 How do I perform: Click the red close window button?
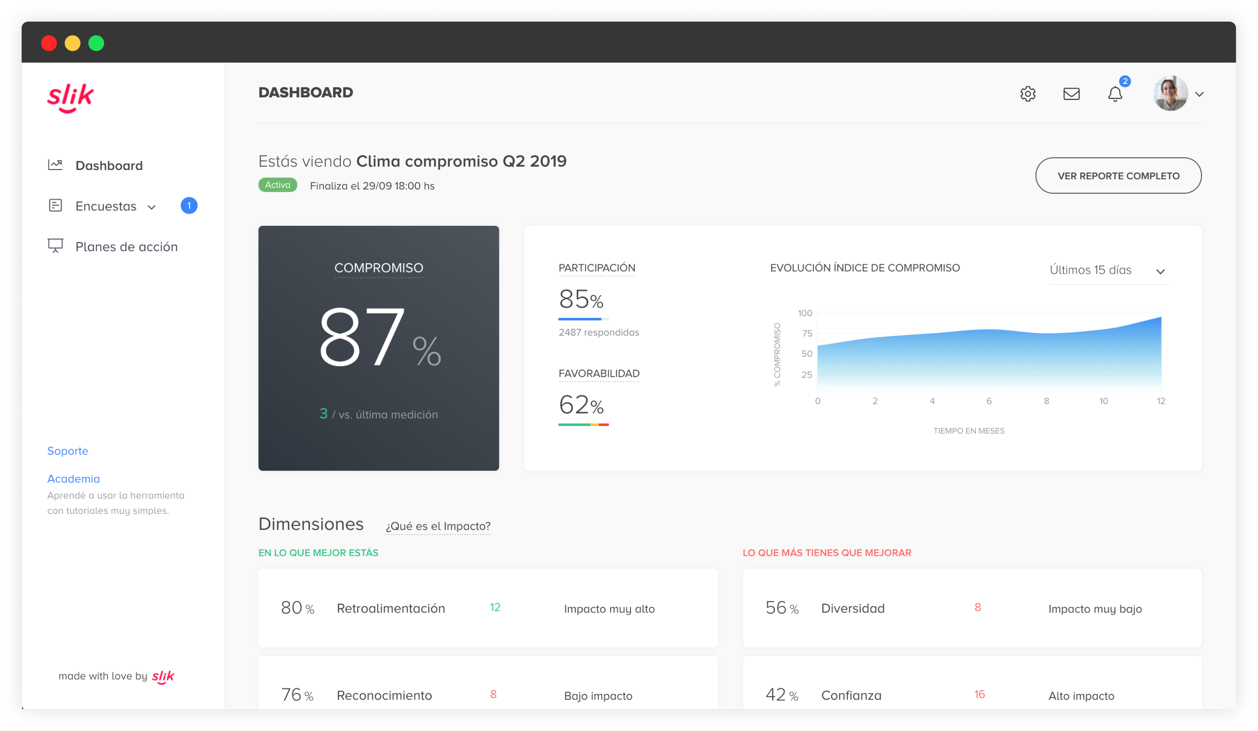[49, 43]
